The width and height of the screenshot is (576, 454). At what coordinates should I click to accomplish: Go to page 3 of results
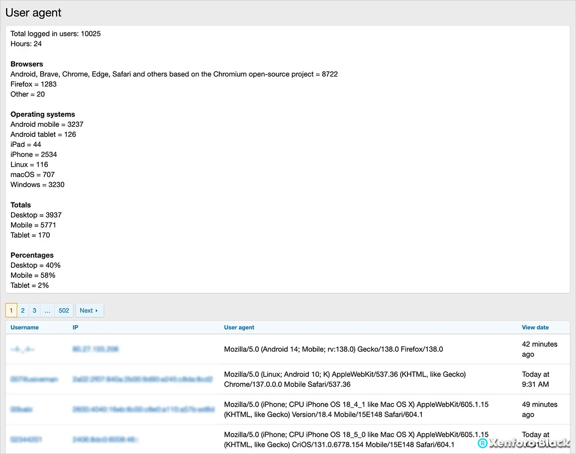click(x=34, y=310)
